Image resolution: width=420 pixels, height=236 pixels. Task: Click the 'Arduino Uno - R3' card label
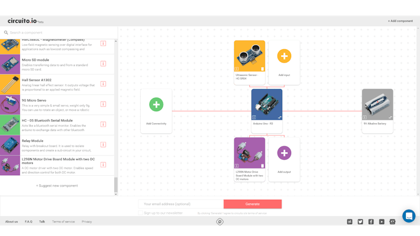click(x=263, y=124)
